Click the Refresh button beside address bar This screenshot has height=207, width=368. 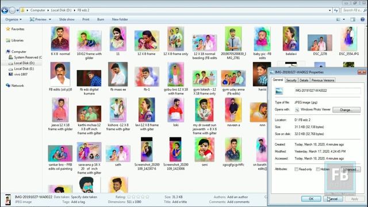(336, 10)
